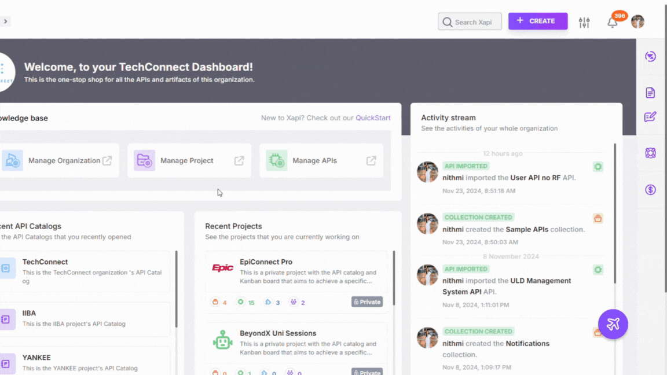Open the Manage Organization card
This screenshot has width=667, height=375.
[58, 161]
